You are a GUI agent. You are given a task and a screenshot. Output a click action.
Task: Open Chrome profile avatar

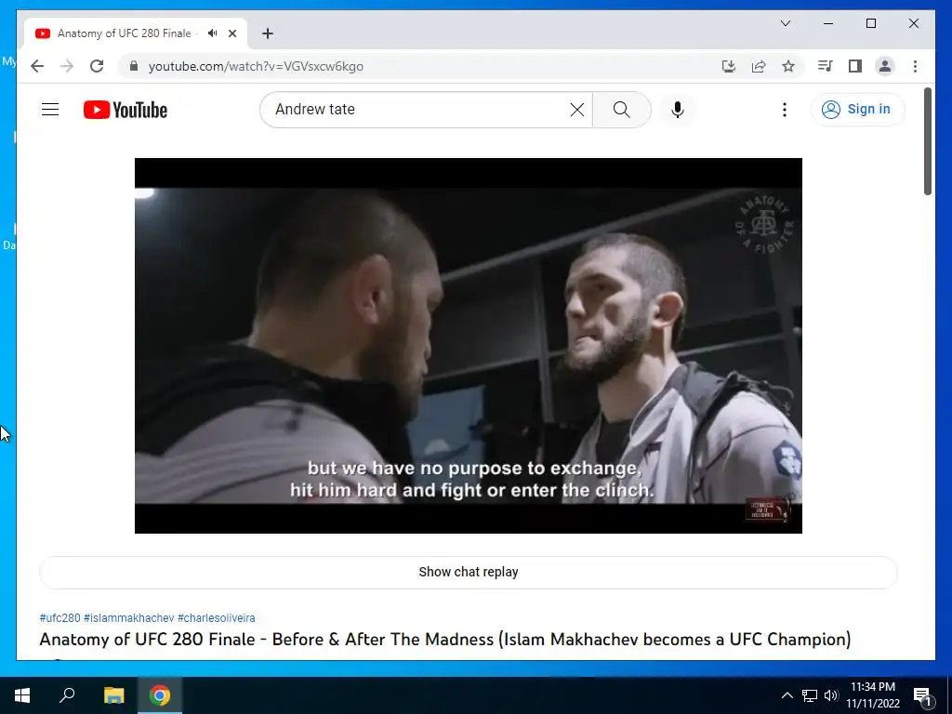pyautogui.click(x=885, y=66)
